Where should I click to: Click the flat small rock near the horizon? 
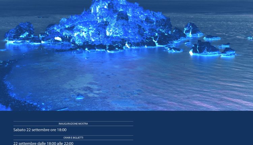[x=212, y=37]
